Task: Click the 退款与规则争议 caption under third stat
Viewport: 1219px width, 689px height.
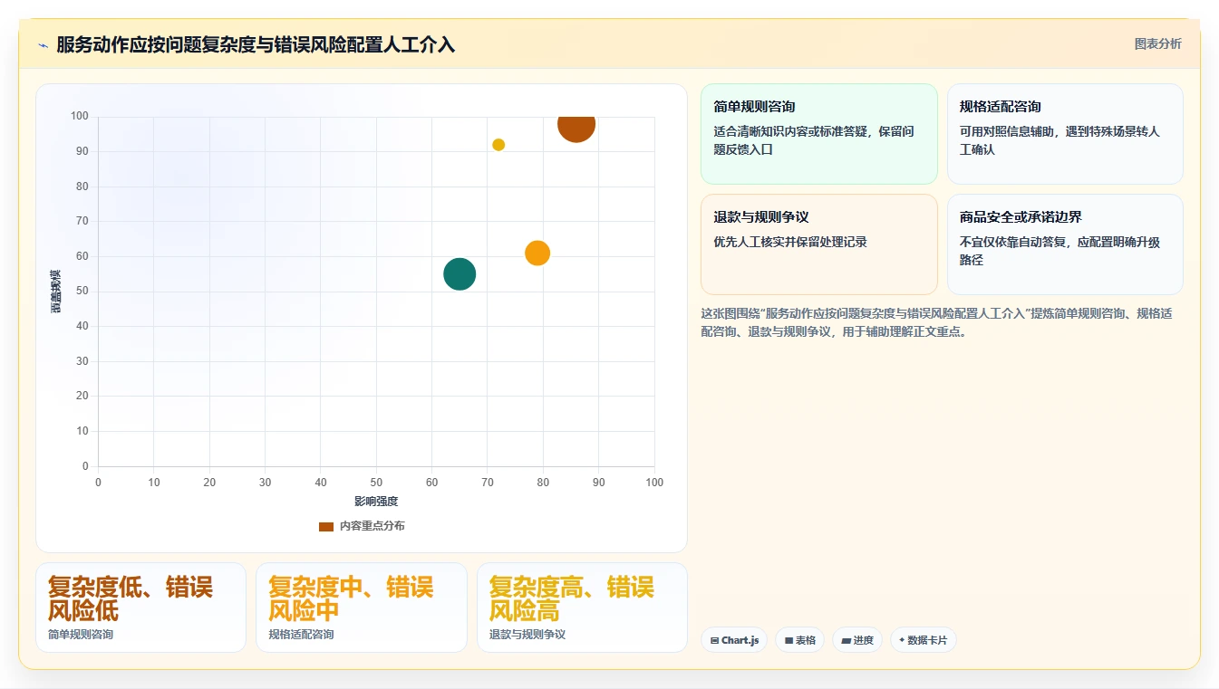Action: (x=527, y=635)
